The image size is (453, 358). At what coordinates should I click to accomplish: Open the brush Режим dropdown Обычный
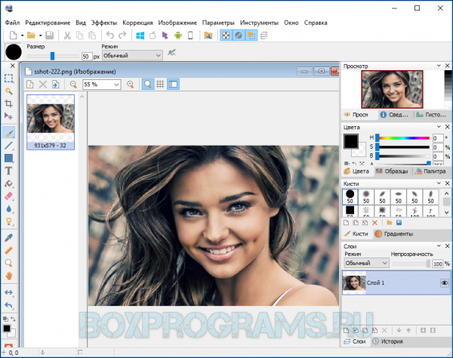pyautogui.click(x=132, y=55)
